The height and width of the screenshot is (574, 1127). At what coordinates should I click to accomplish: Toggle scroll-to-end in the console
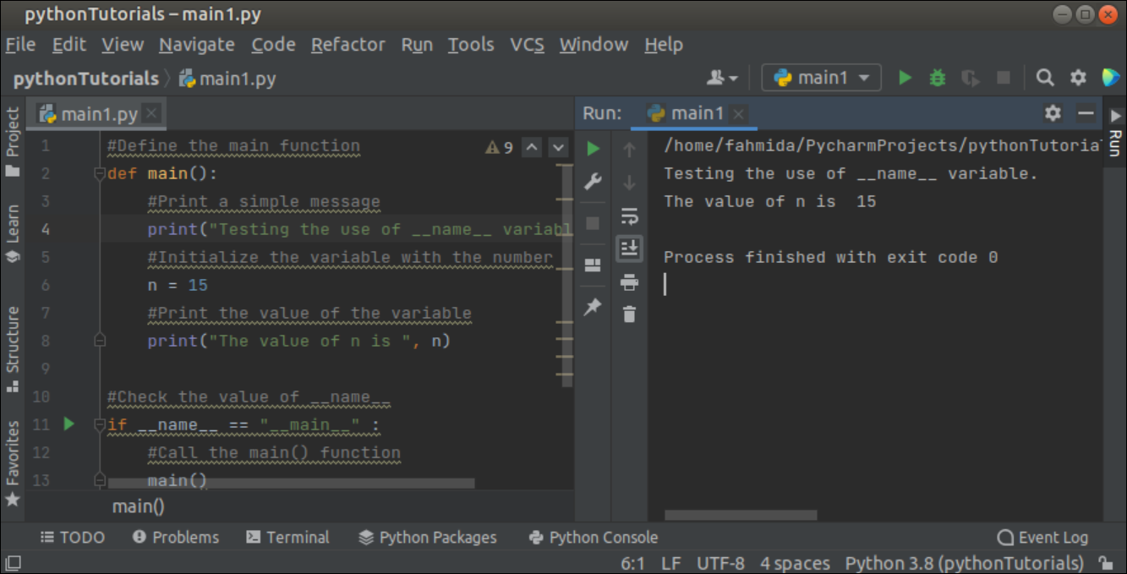[x=628, y=249]
